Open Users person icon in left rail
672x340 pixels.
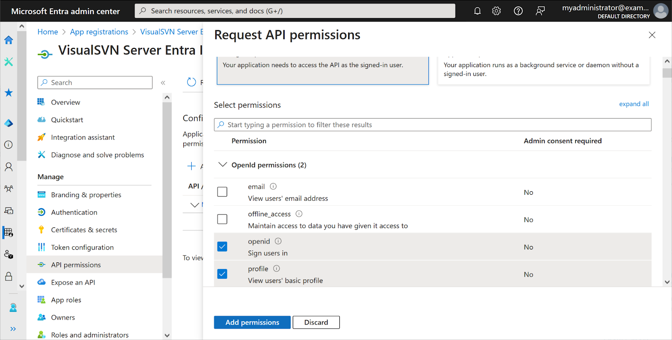pyautogui.click(x=8, y=167)
